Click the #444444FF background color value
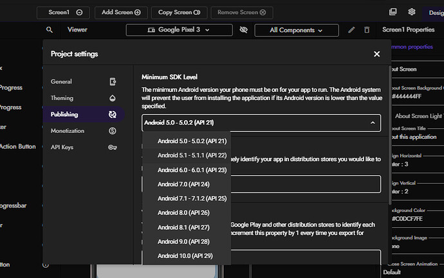444x278 pixels. (x=407, y=96)
